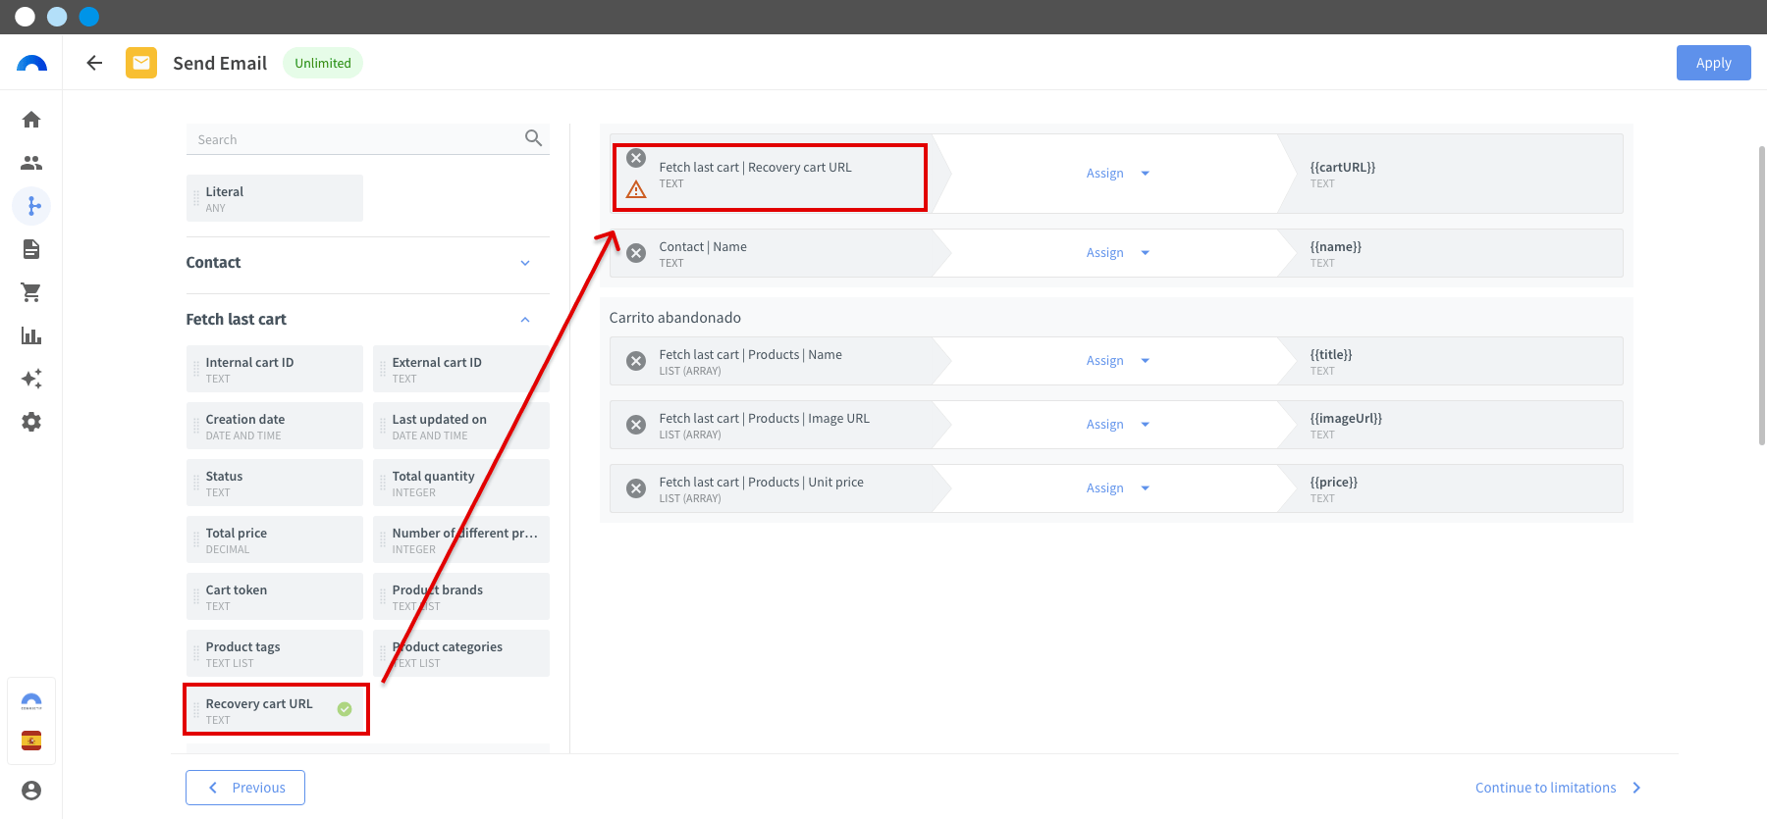1767x819 pixels.
Task: Collapse the Fetch last cart section
Action: (x=525, y=320)
